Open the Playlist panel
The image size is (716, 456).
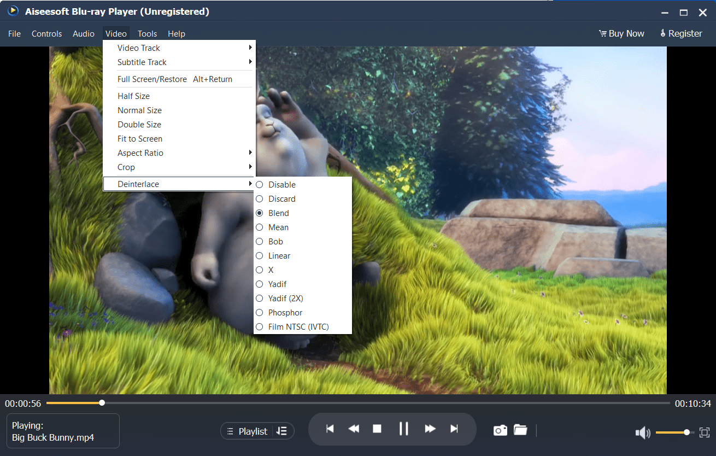tap(247, 431)
